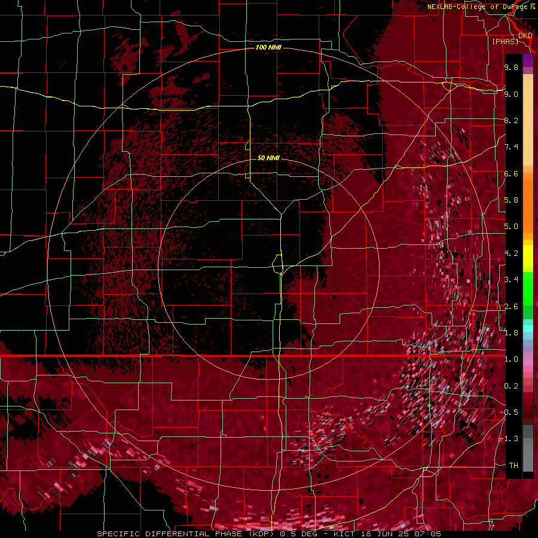Image resolution: width=538 pixels, height=538 pixels.
Task: Click the 5.8 scale value
Action: (x=511, y=200)
